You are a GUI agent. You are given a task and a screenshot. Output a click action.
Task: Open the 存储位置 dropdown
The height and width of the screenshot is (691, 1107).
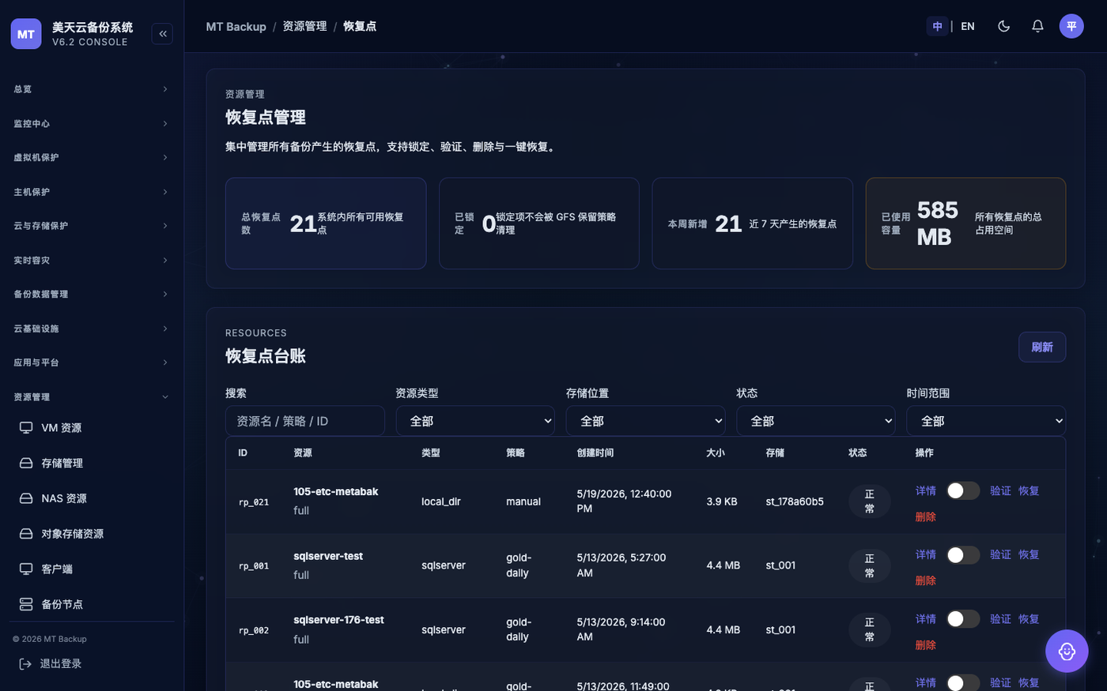coord(645,421)
